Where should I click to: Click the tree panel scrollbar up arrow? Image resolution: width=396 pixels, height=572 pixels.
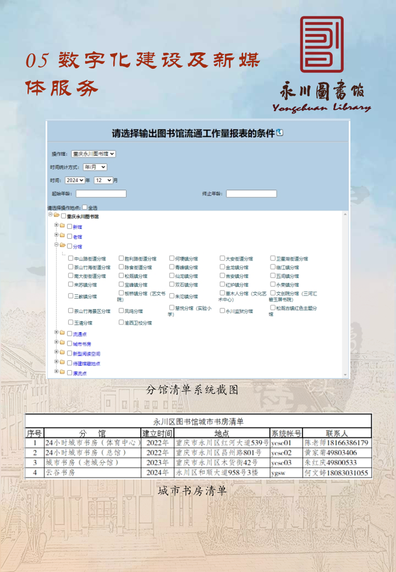point(345,215)
